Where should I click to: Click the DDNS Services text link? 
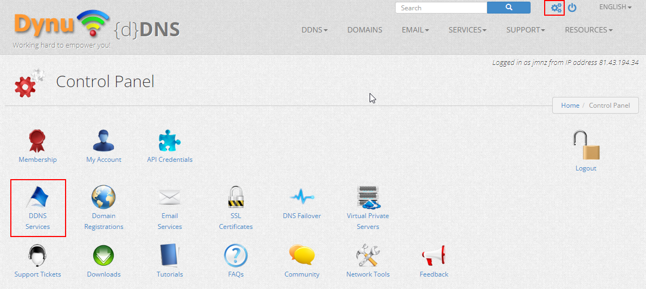pyautogui.click(x=37, y=221)
